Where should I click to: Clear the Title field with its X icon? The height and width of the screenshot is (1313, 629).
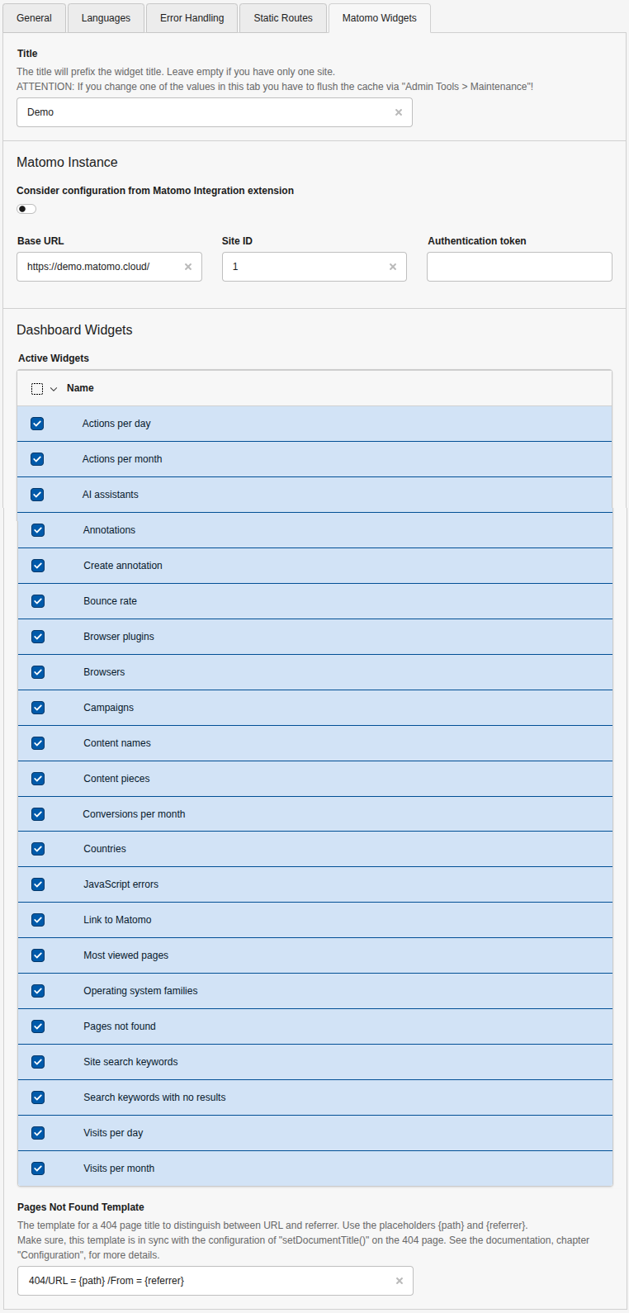[399, 112]
